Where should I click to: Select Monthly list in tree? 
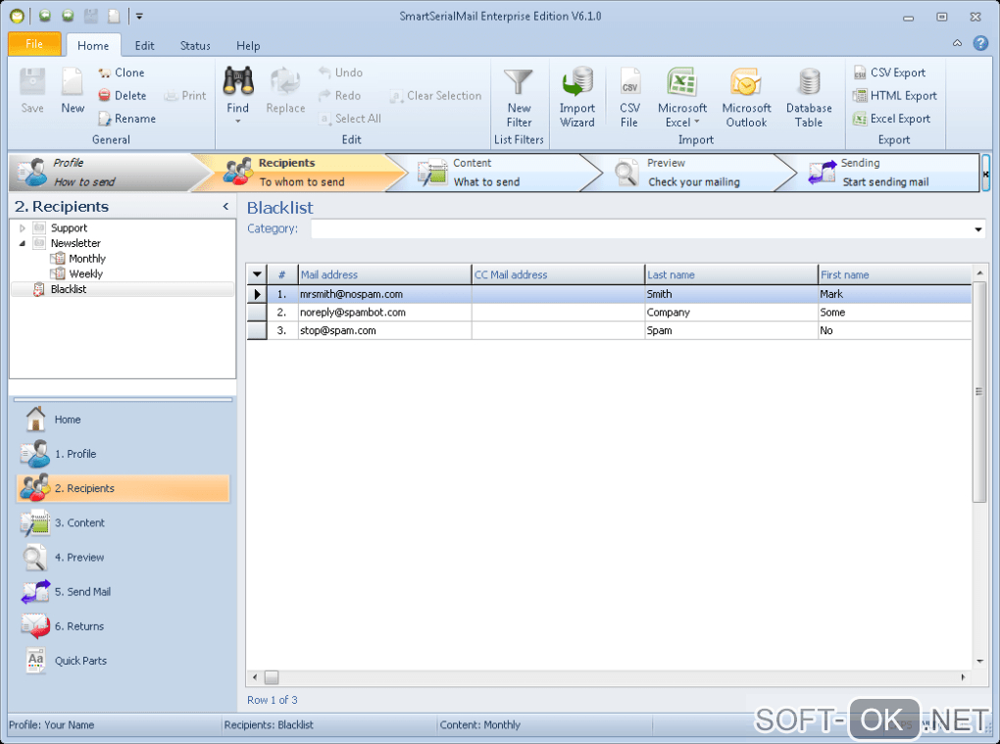click(x=86, y=259)
